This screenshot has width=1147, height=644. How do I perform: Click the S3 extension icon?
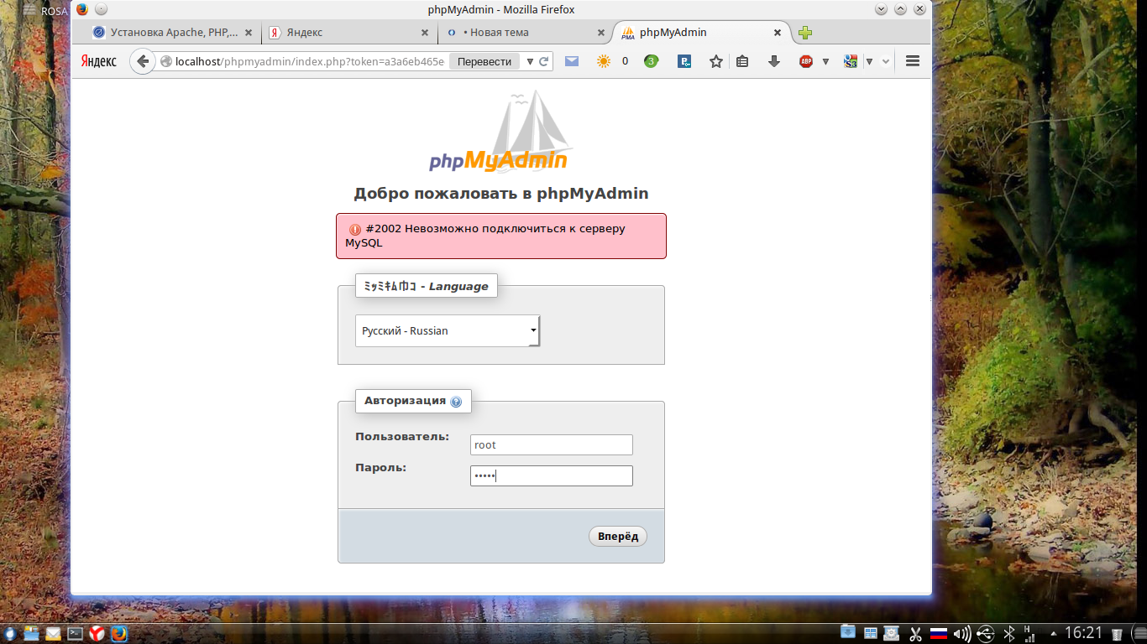click(x=851, y=61)
